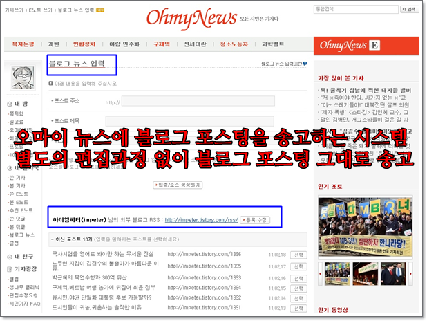427x321 pixels.
Task: Open 설정 in the sidebar
Action: [14, 244]
